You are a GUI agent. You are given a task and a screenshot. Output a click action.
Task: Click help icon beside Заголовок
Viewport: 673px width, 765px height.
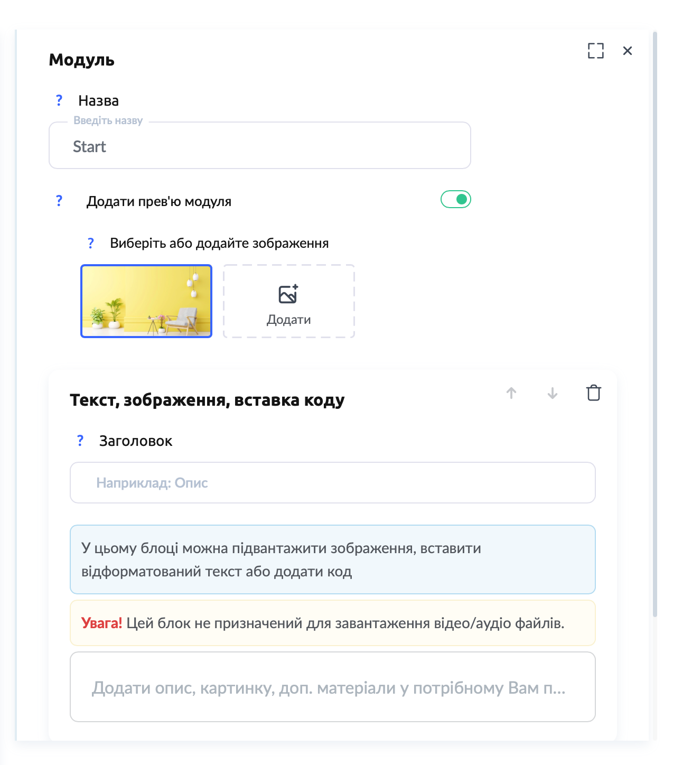click(80, 441)
